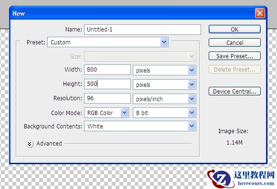Screen dimensions: 277x189
Task: Click into the Name field
Action: (142, 30)
